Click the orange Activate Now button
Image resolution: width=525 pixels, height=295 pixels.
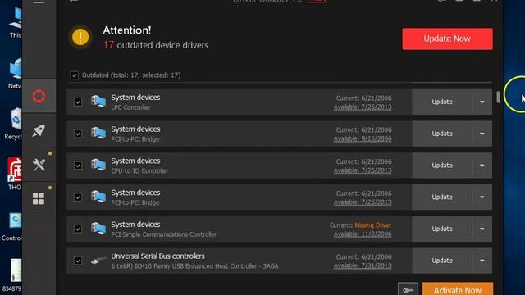click(x=458, y=289)
